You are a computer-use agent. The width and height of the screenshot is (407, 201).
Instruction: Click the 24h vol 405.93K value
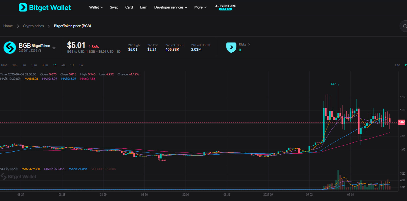point(172,50)
